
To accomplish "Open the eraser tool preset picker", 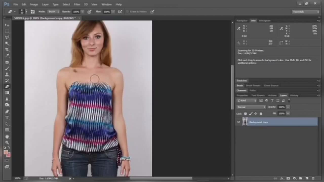I will tap(12, 12).
